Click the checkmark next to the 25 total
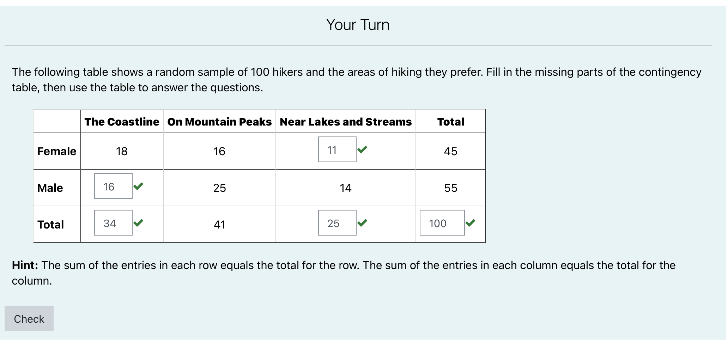The image size is (728, 347). (363, 223)
